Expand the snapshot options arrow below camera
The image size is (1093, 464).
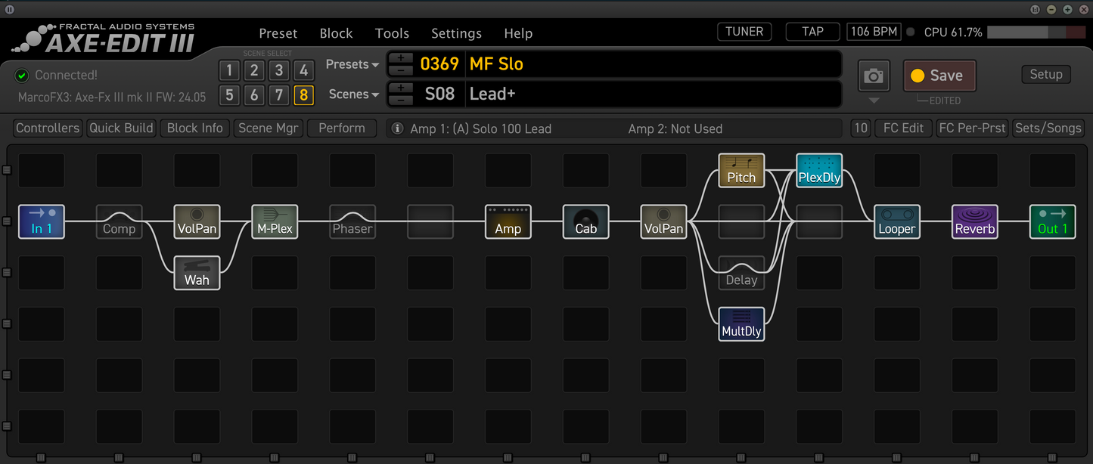[874, 101]
